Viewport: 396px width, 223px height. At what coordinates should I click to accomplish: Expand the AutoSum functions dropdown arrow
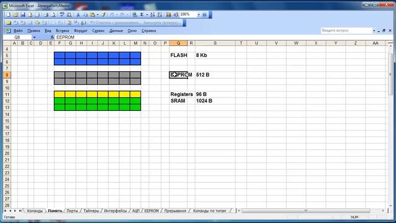147,15
